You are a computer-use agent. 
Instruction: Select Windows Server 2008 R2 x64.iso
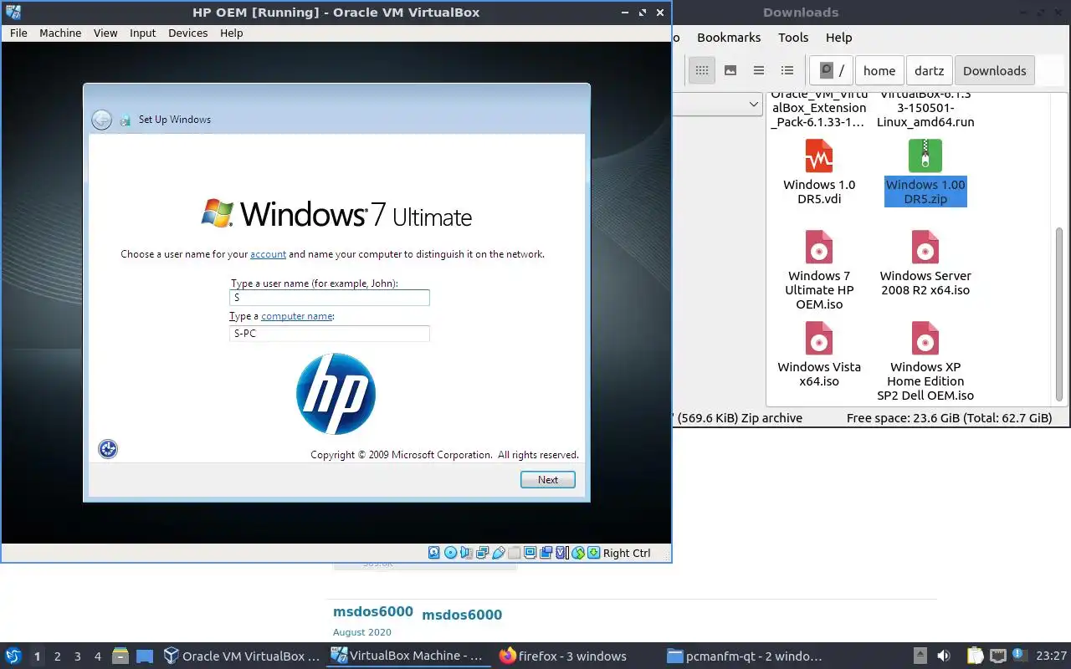(925, 263)
